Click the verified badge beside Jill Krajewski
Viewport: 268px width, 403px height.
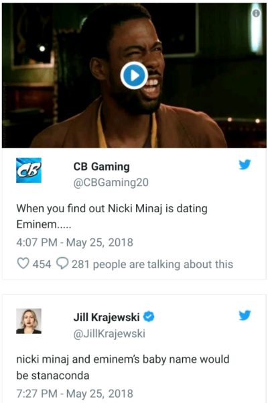pyautogui.click(x=149, y=316)
